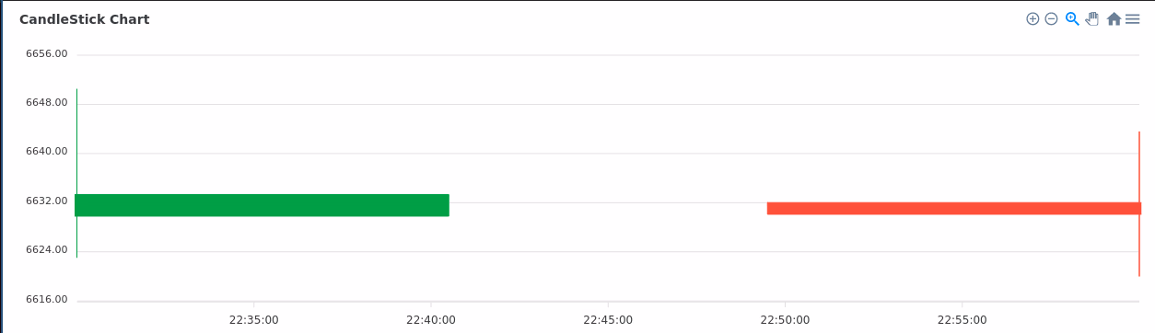This screenshot has height=333, width=1155.
Task: Click the Zoom In plus icon
Action: point(1032,18)
